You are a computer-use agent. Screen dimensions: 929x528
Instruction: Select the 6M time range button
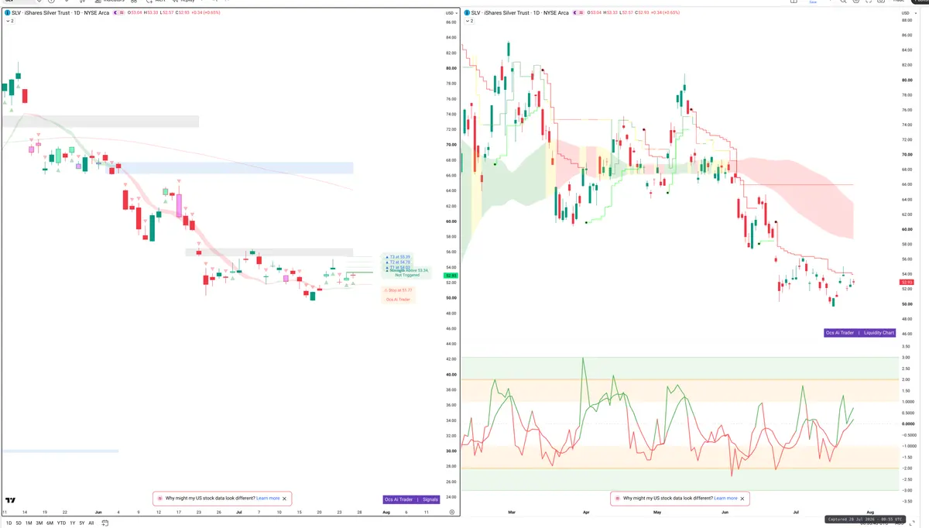[x=50, y=523]
